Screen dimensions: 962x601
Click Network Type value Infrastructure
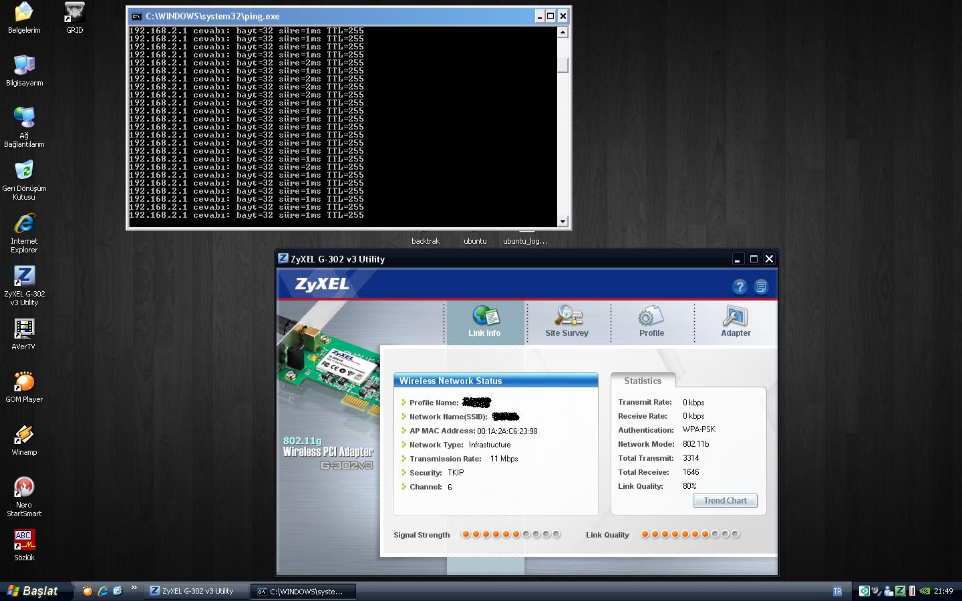tap(490, 445)
